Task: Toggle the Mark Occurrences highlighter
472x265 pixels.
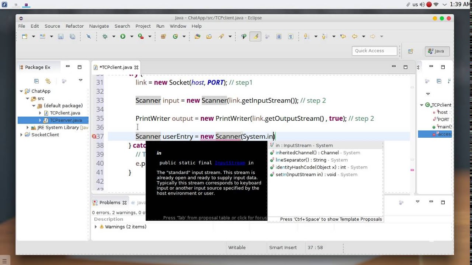Action: pos(255,36)
